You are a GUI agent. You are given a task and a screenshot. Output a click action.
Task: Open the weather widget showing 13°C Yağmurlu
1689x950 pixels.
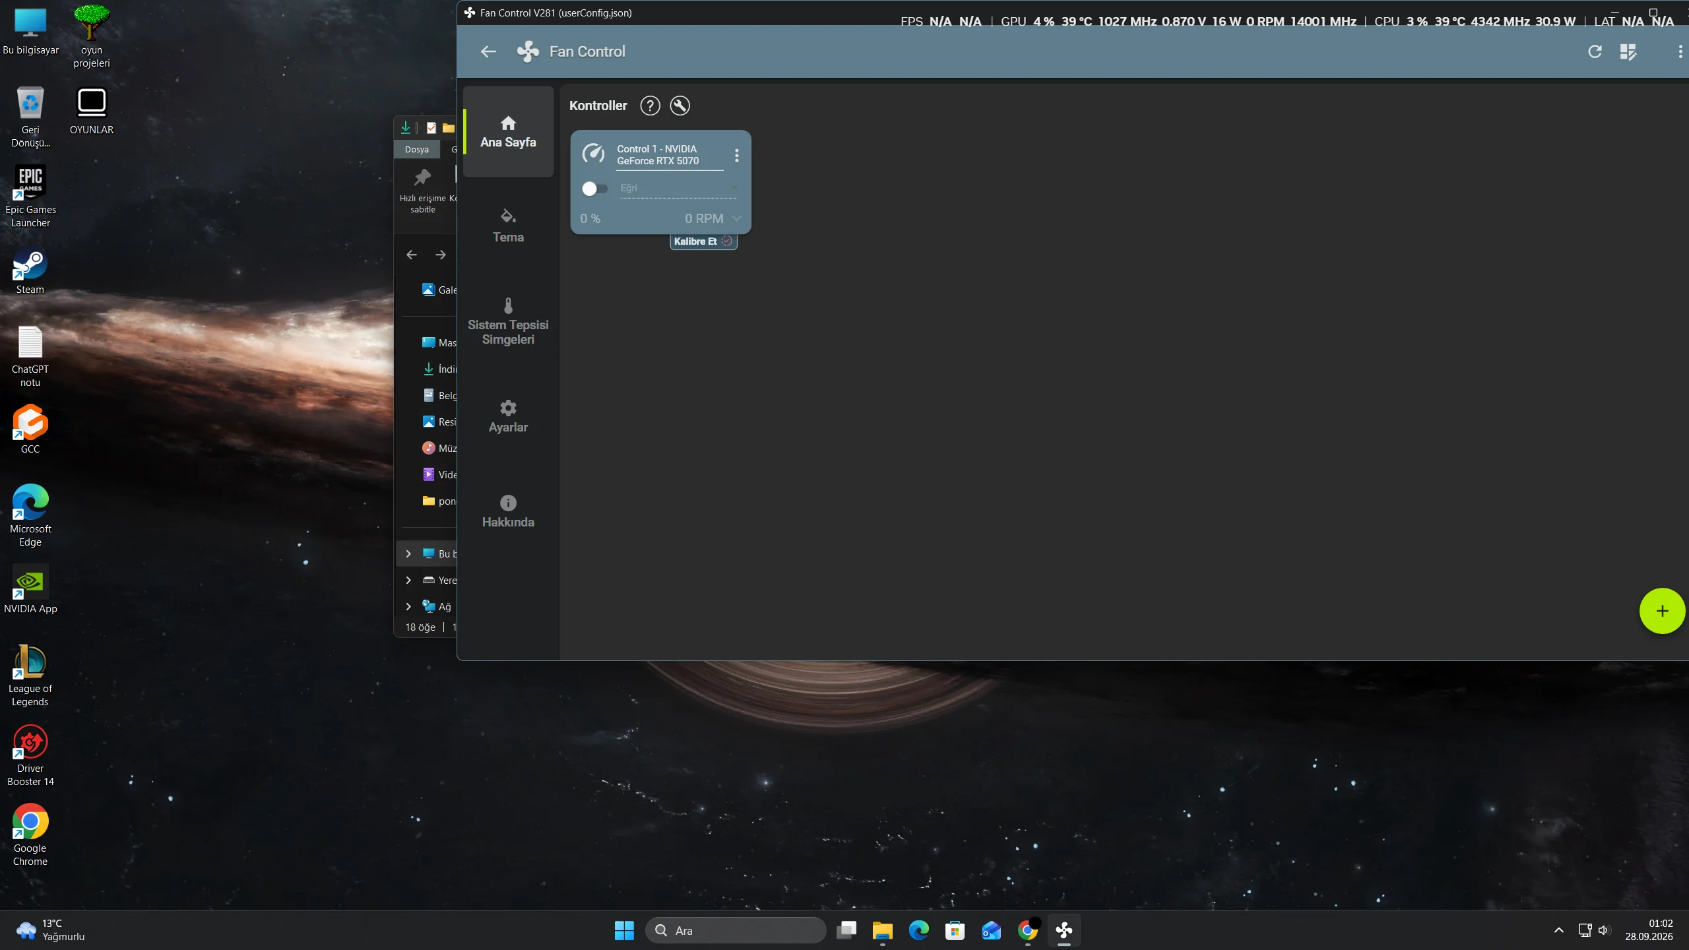pyautogui.click(x=51, y=930)
